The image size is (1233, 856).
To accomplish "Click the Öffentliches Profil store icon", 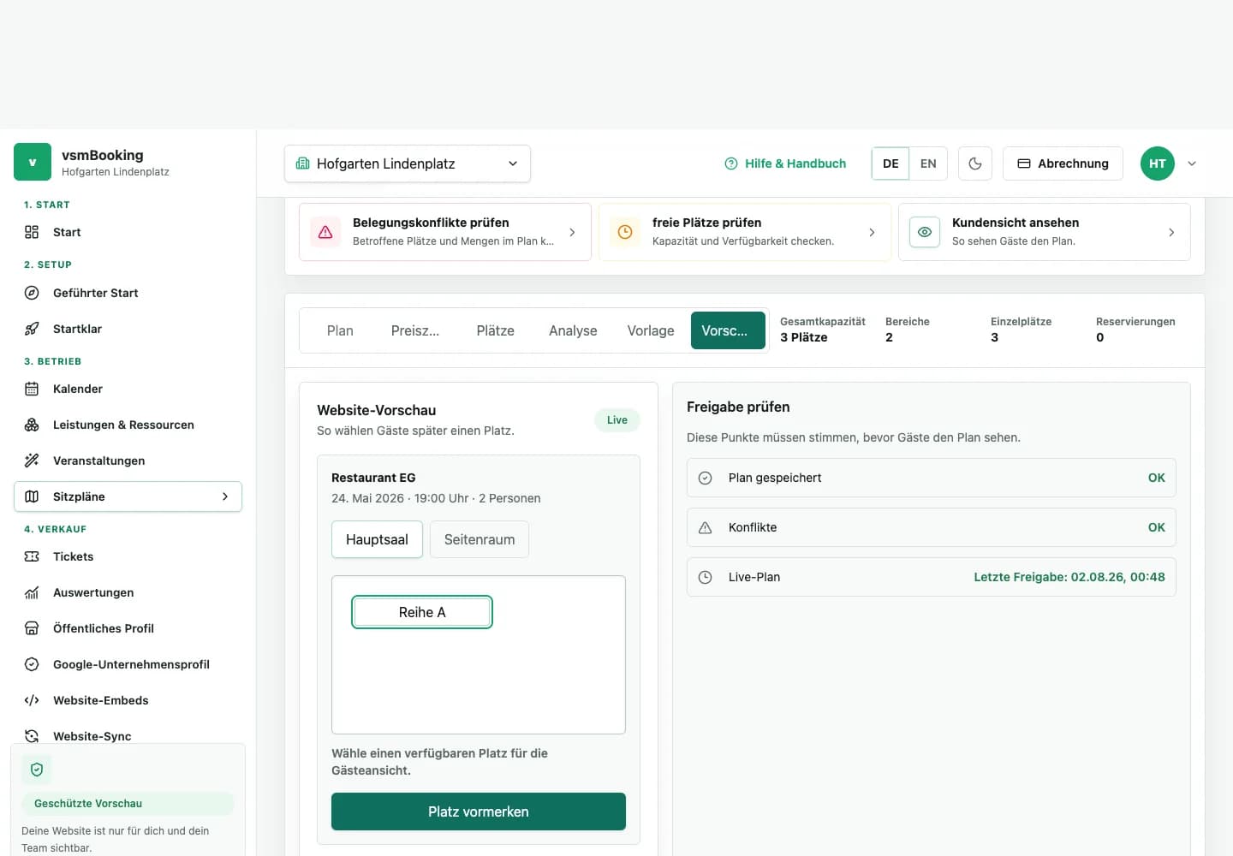I will 32,628.
